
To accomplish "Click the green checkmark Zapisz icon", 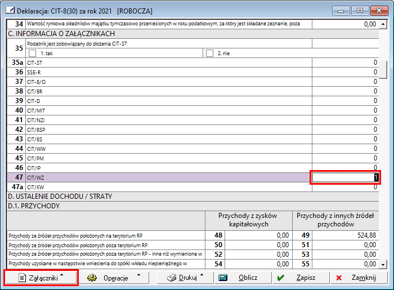I will pyautogui.click(x=280, y=278).
